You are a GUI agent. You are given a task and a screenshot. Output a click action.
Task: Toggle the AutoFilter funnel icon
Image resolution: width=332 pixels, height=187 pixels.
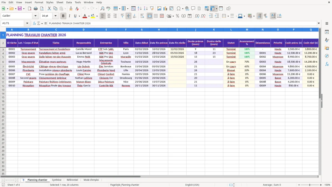point(152,9)
